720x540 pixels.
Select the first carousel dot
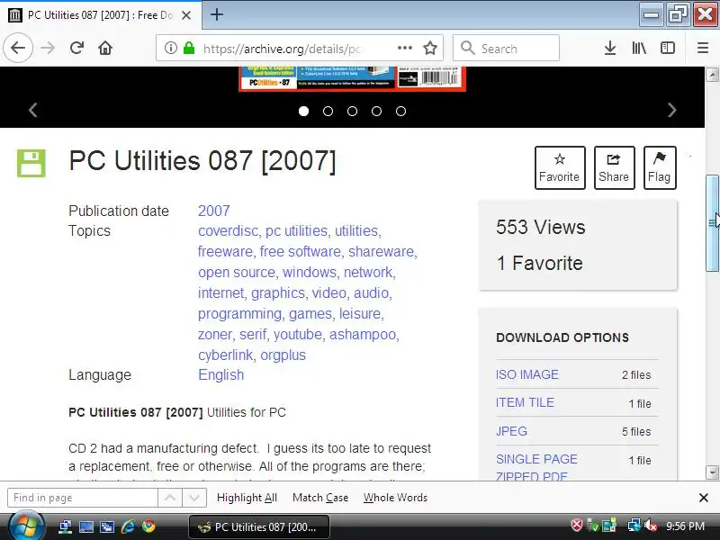303,111
